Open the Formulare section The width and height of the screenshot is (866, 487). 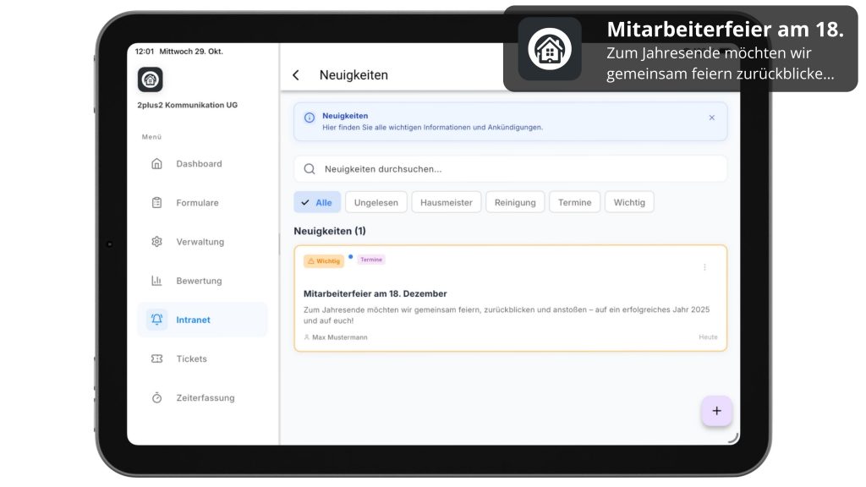click(x=197, y=203)
